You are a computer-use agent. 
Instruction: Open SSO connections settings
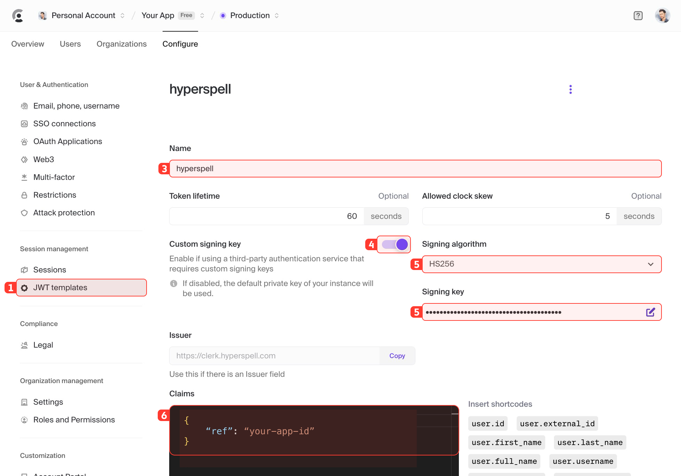65,124
